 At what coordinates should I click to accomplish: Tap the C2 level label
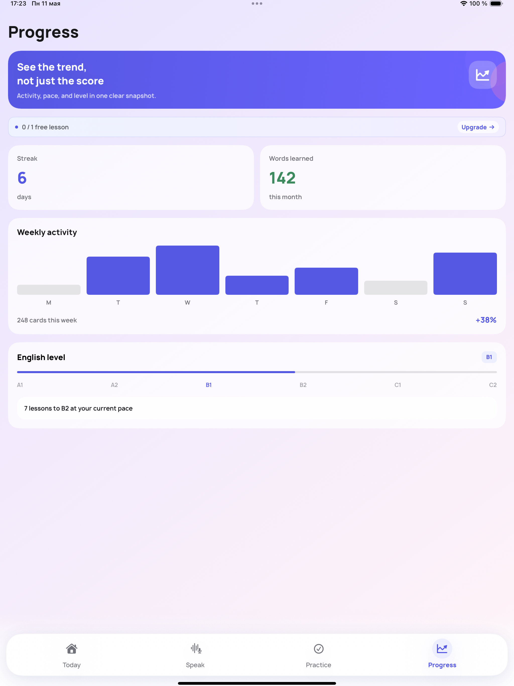(x=493, y=385)
